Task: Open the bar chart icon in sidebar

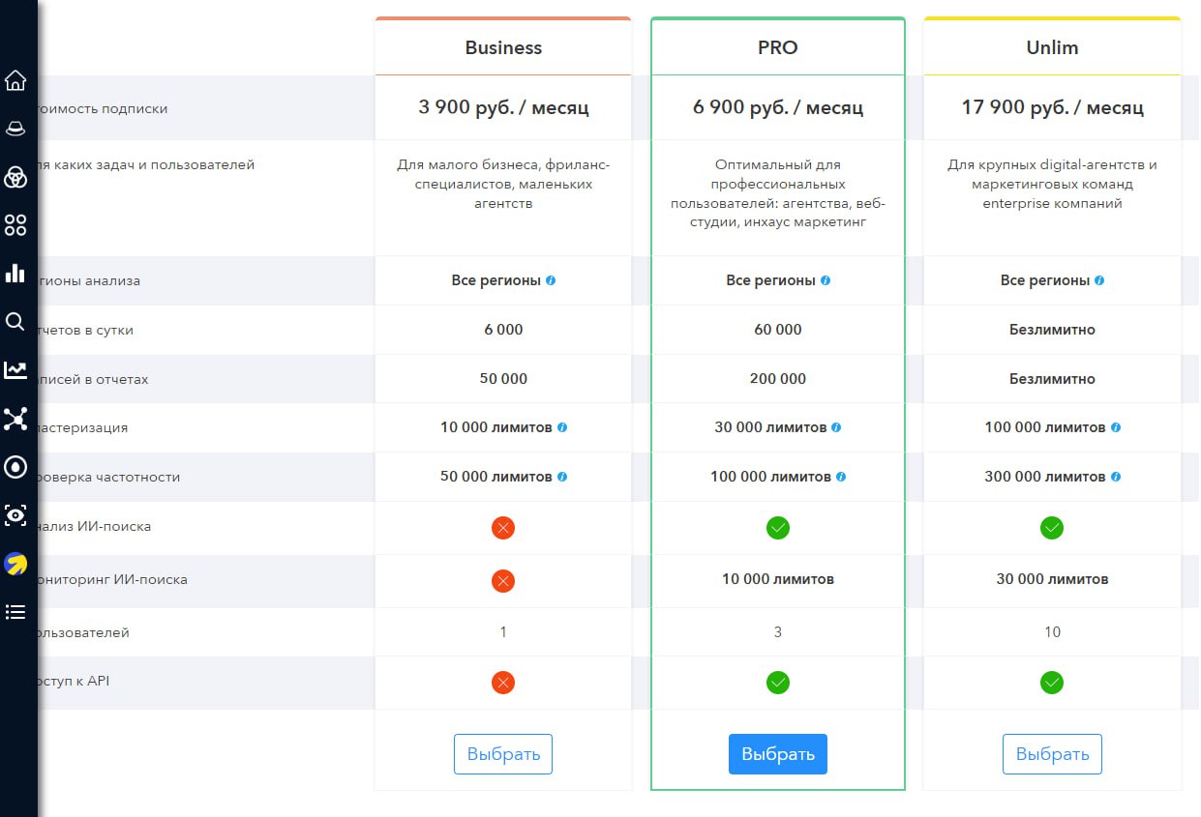Action: click(15, 273)
